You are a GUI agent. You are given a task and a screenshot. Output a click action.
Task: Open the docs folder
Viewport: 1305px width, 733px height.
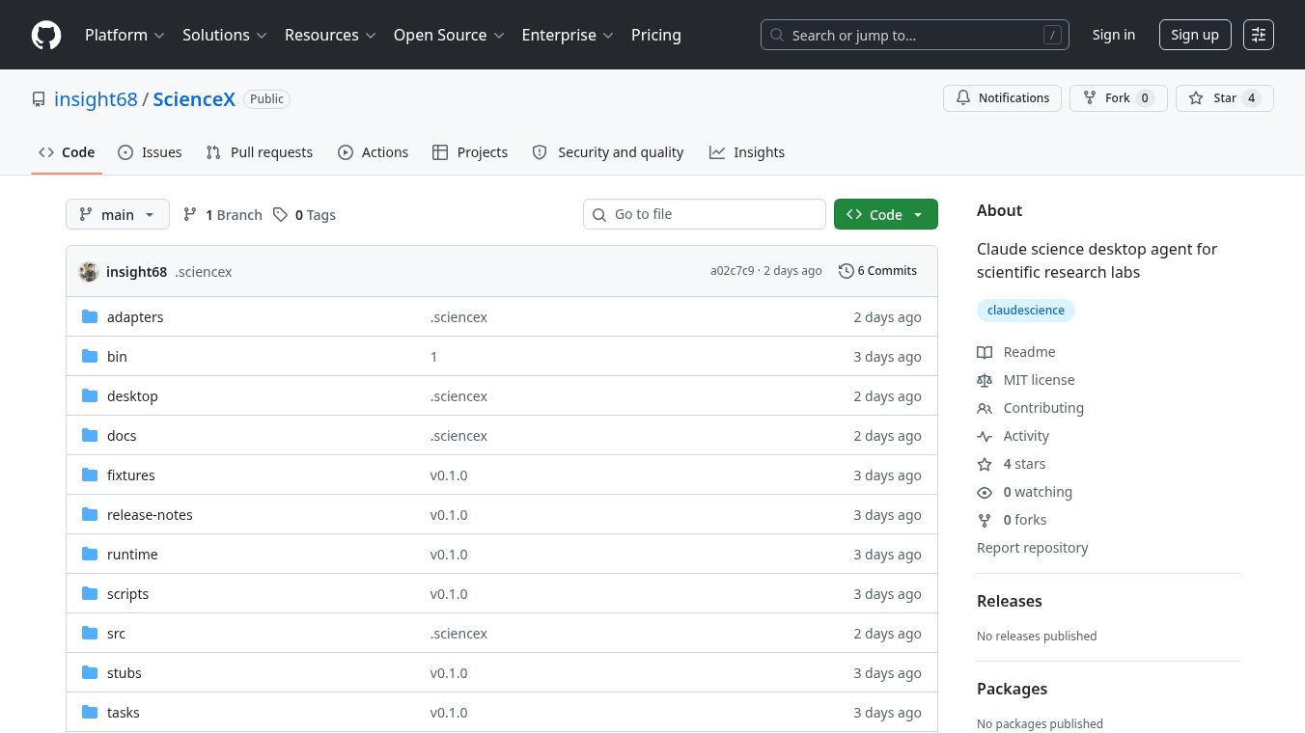click(122, 436)
